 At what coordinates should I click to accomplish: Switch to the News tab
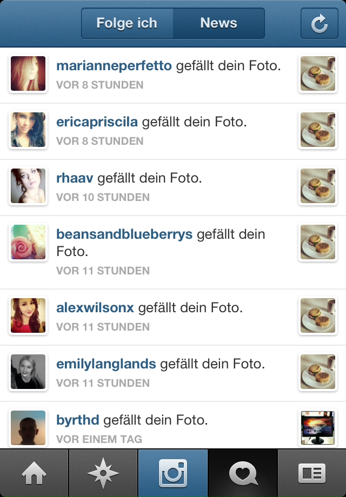[x=218, y=23]
